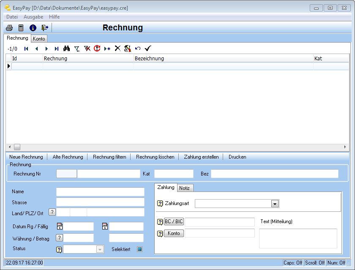This screenshot has height=270, width=355.
Task: Click the blue info icon
Action: 33,28
